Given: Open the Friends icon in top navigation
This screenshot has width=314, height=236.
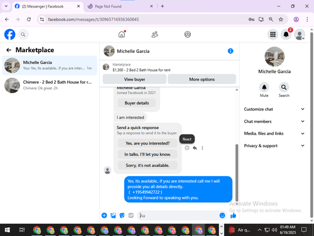Looking at the screenshot, I should 154,35.
